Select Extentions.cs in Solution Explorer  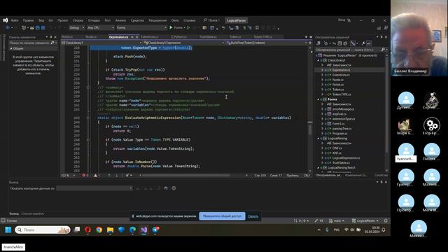[341, 75]
